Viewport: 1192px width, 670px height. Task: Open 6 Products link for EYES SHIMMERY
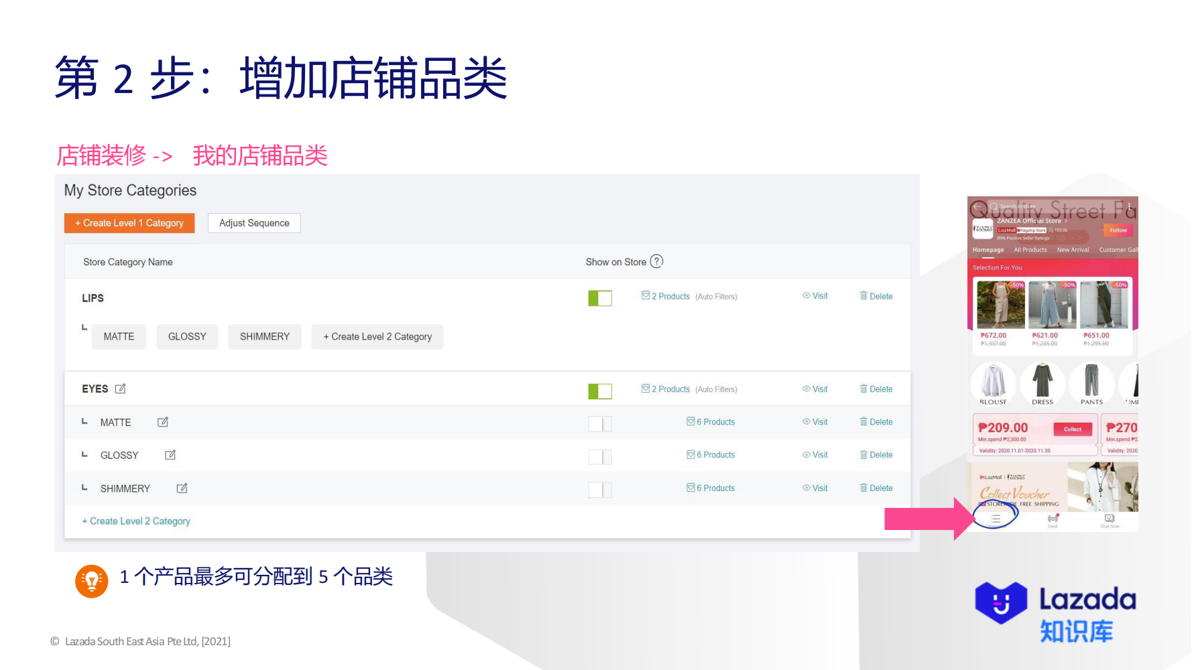pos(711,488)
